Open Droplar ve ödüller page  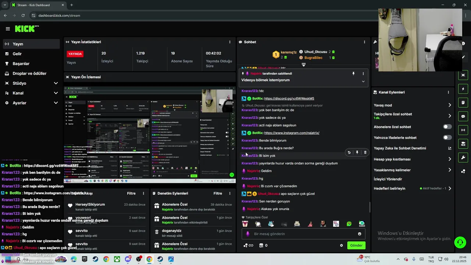(x=31, y=74)
